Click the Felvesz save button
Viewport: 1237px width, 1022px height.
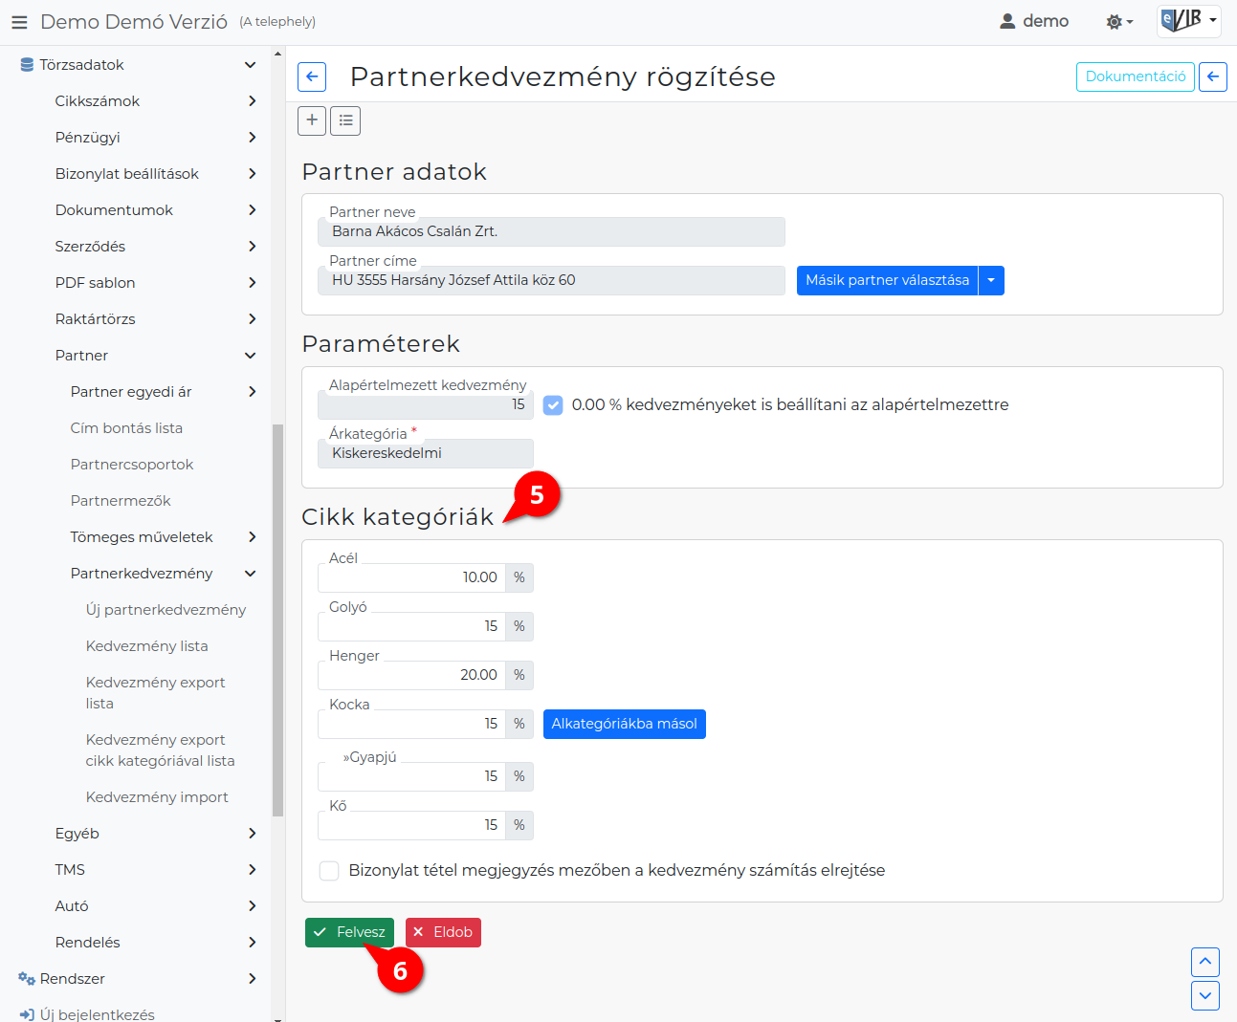tap(349, 932)
